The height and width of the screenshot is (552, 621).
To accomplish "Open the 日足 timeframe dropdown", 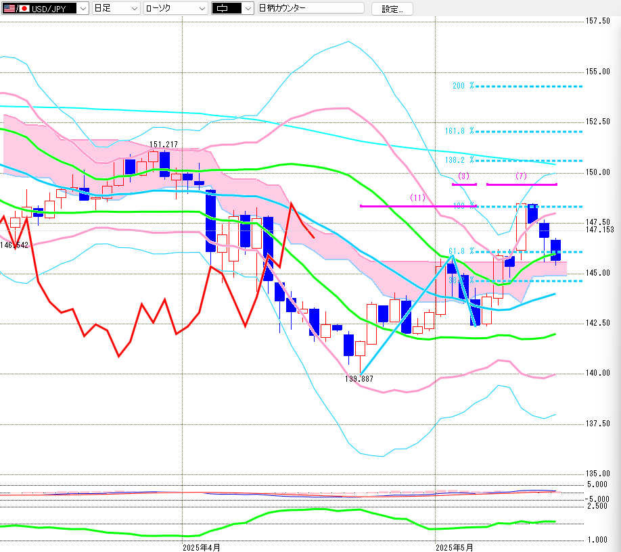I will [x=116, y=8].
